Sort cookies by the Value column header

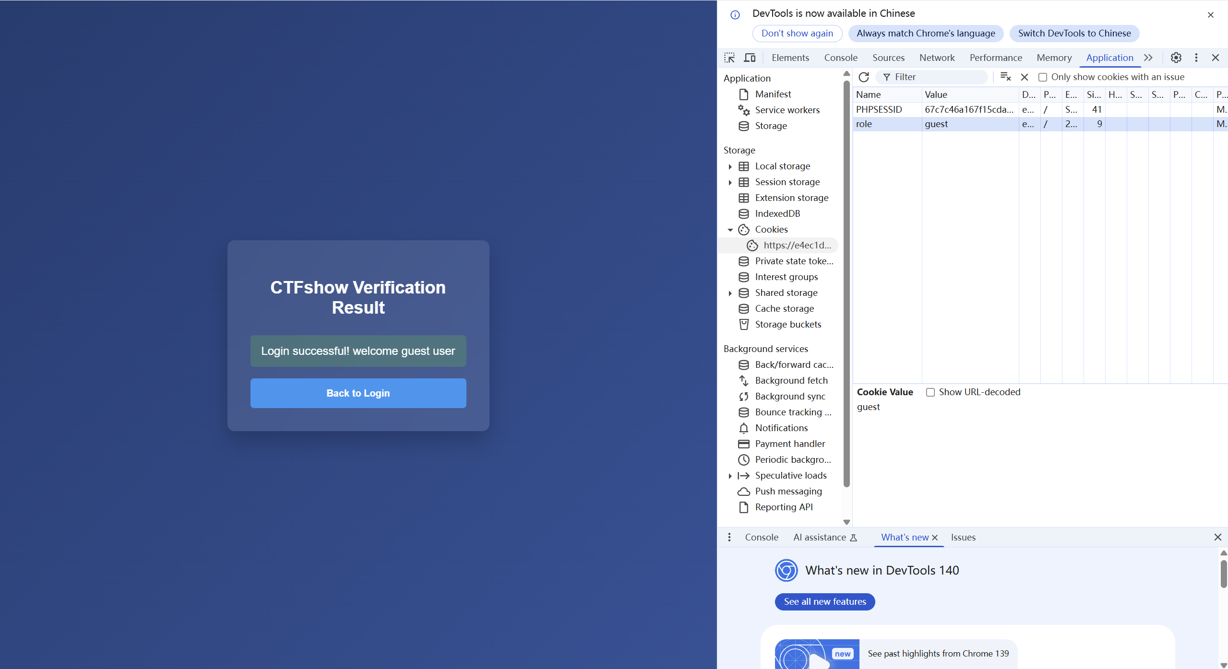click(970, 95)
